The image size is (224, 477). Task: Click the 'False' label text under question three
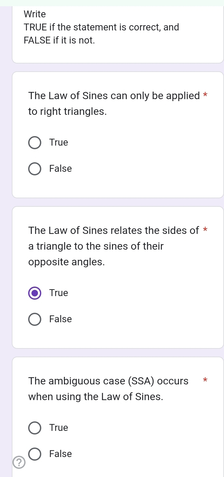60,454
